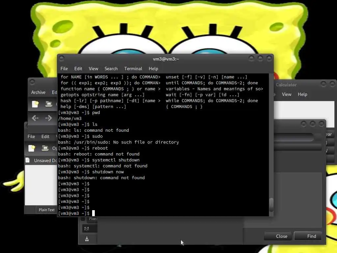Open the Archive menu in the archive manager
Viewport: 337px width, 253px height.
pos(38,92)
